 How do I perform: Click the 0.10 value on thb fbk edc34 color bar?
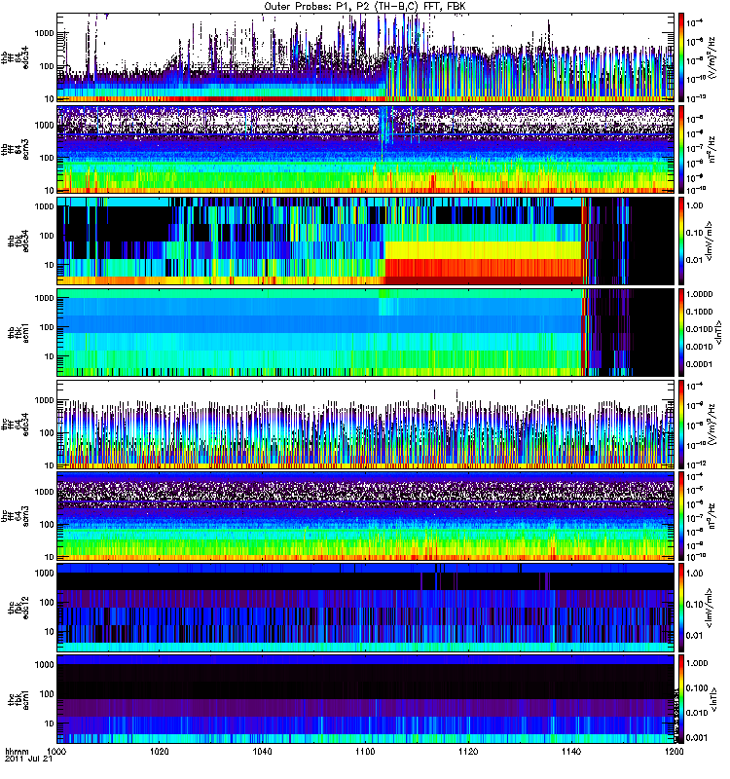[x=694, y=233]
